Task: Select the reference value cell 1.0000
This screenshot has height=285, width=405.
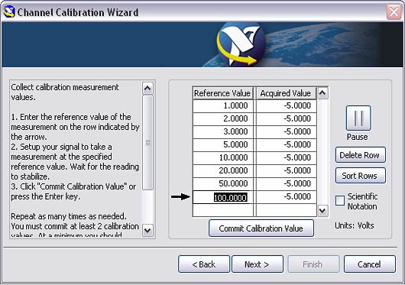Action: 223,106
